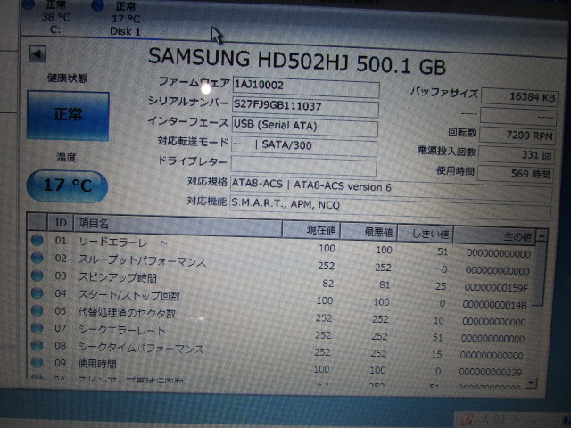Viewport: 571px width, 428px height.
Task: Click raw value 00000000014B
Action: 494,305
